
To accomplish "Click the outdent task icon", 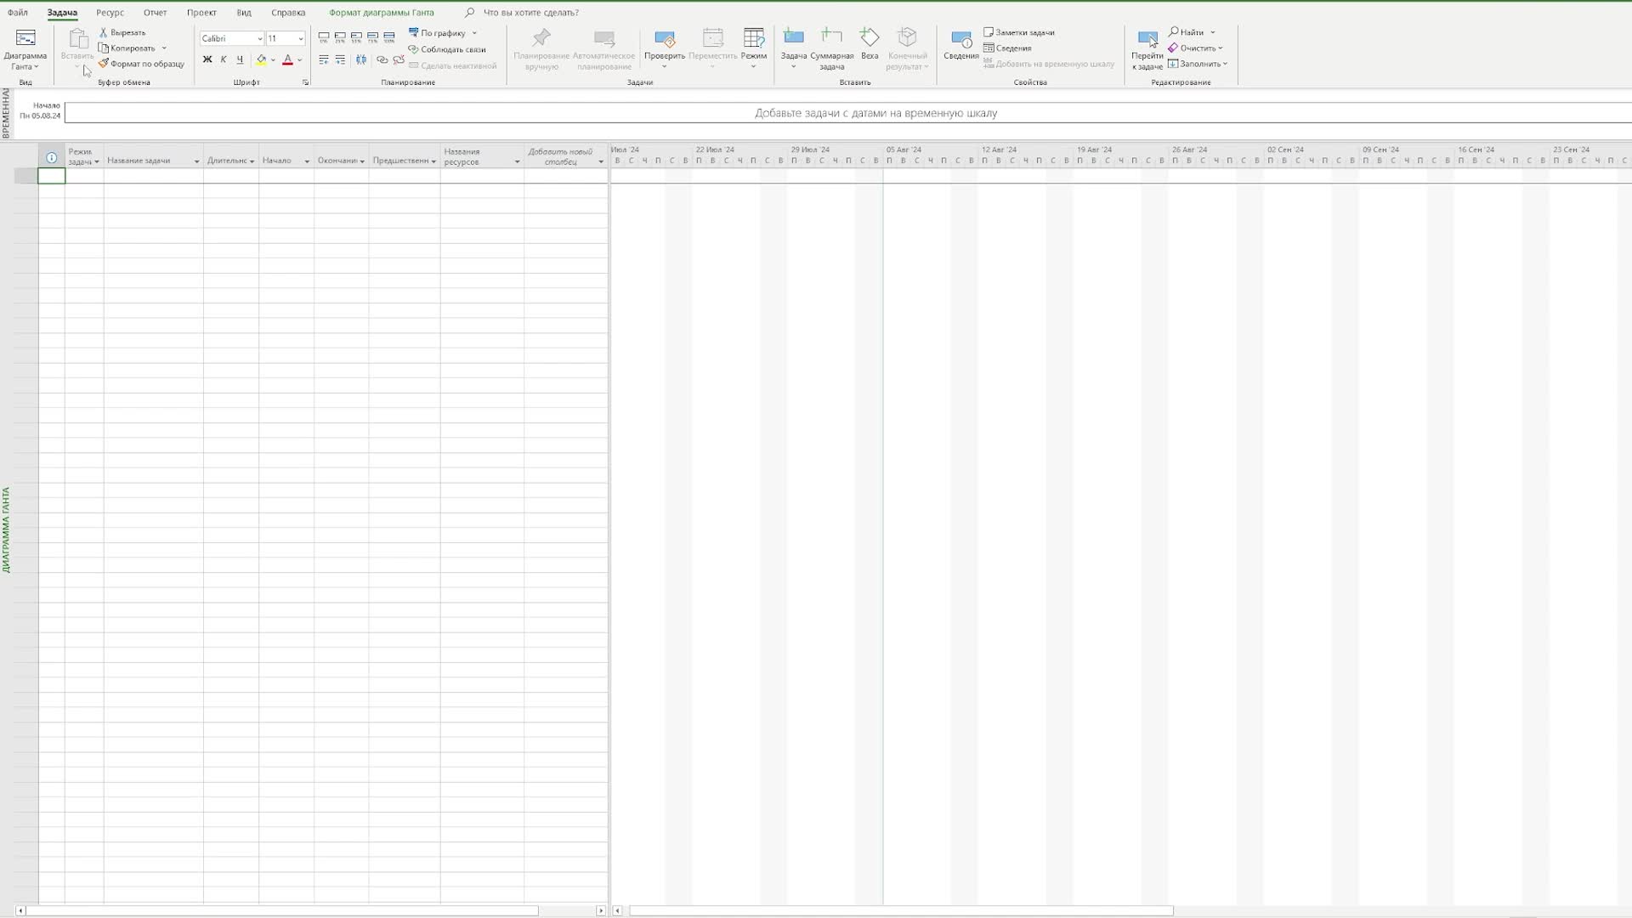I will 324,59.
